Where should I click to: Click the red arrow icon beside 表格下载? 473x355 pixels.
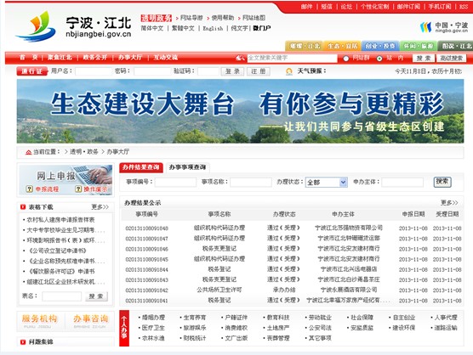[23, 207]
